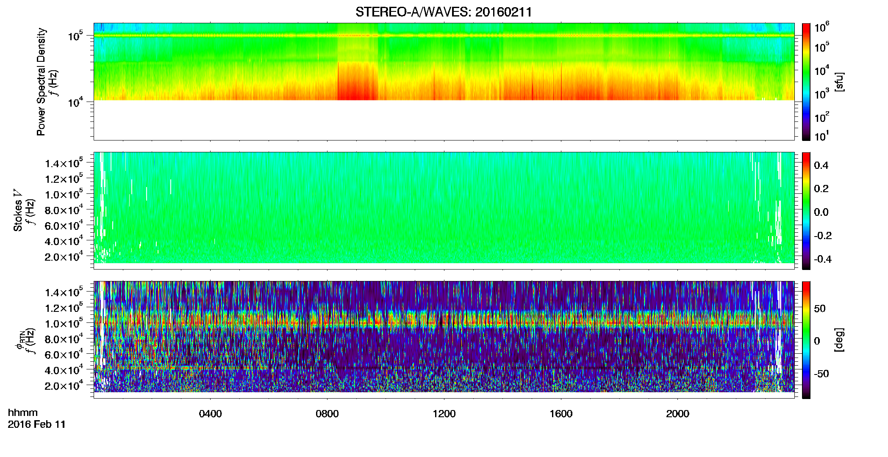Click the 0.4 tick on Stokes V color bar
Image resolution: width=888 pixels, height=457 pixels.
coord(821,165)
